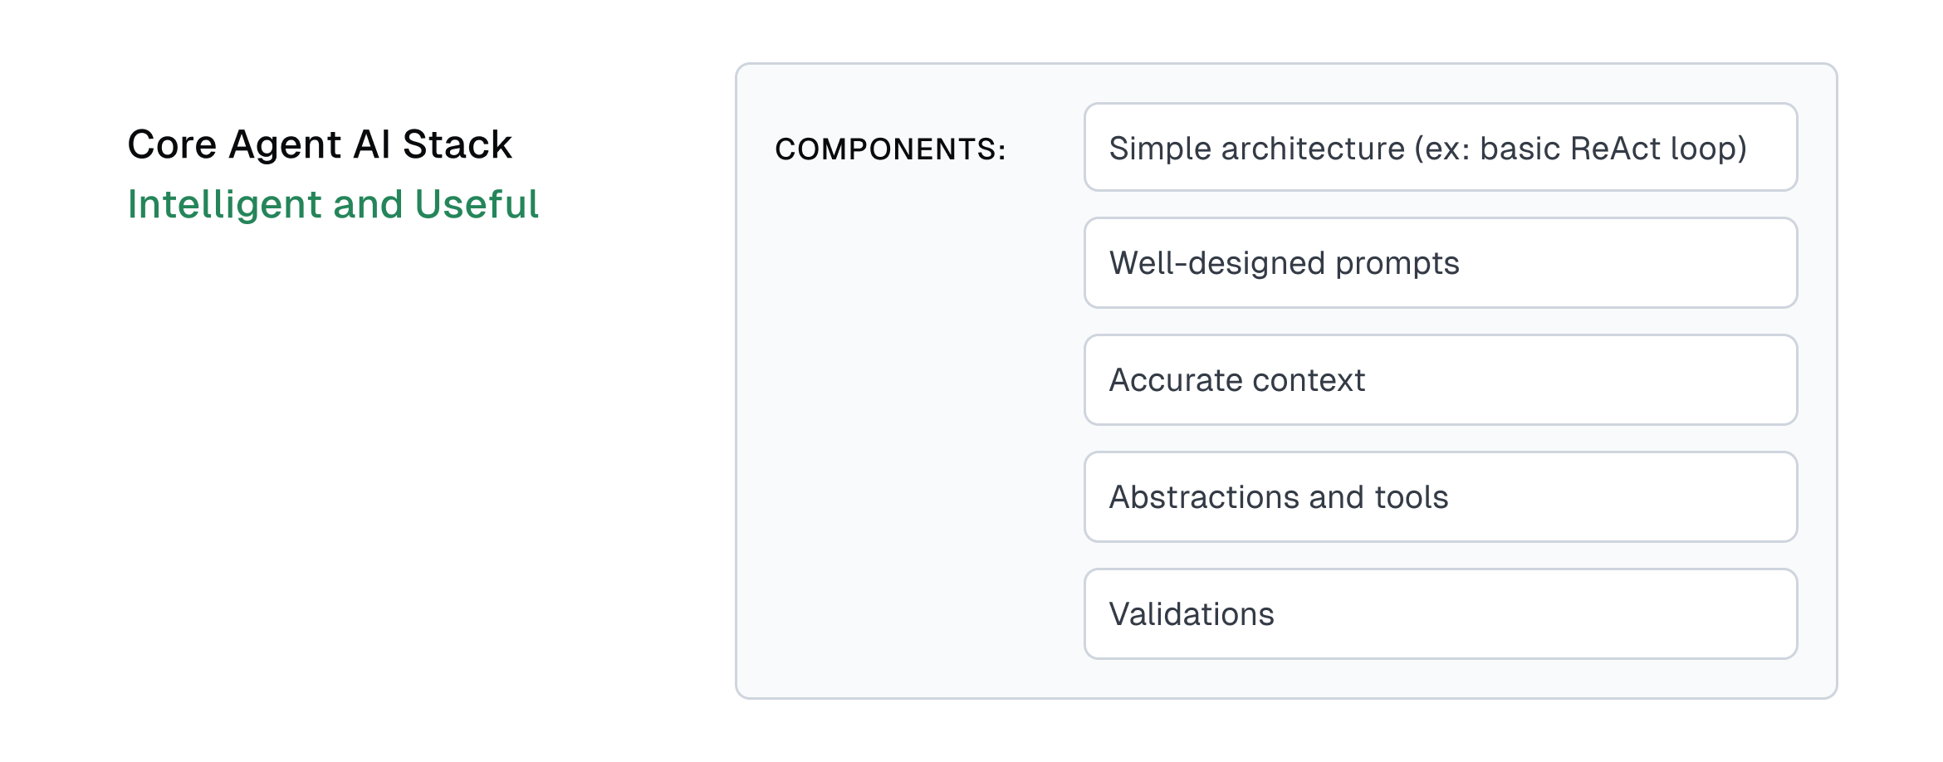Click the word "Agent" in the heading
This screenshot has width=1943, height=762.
pyautogui.click(x=285, y=145)
